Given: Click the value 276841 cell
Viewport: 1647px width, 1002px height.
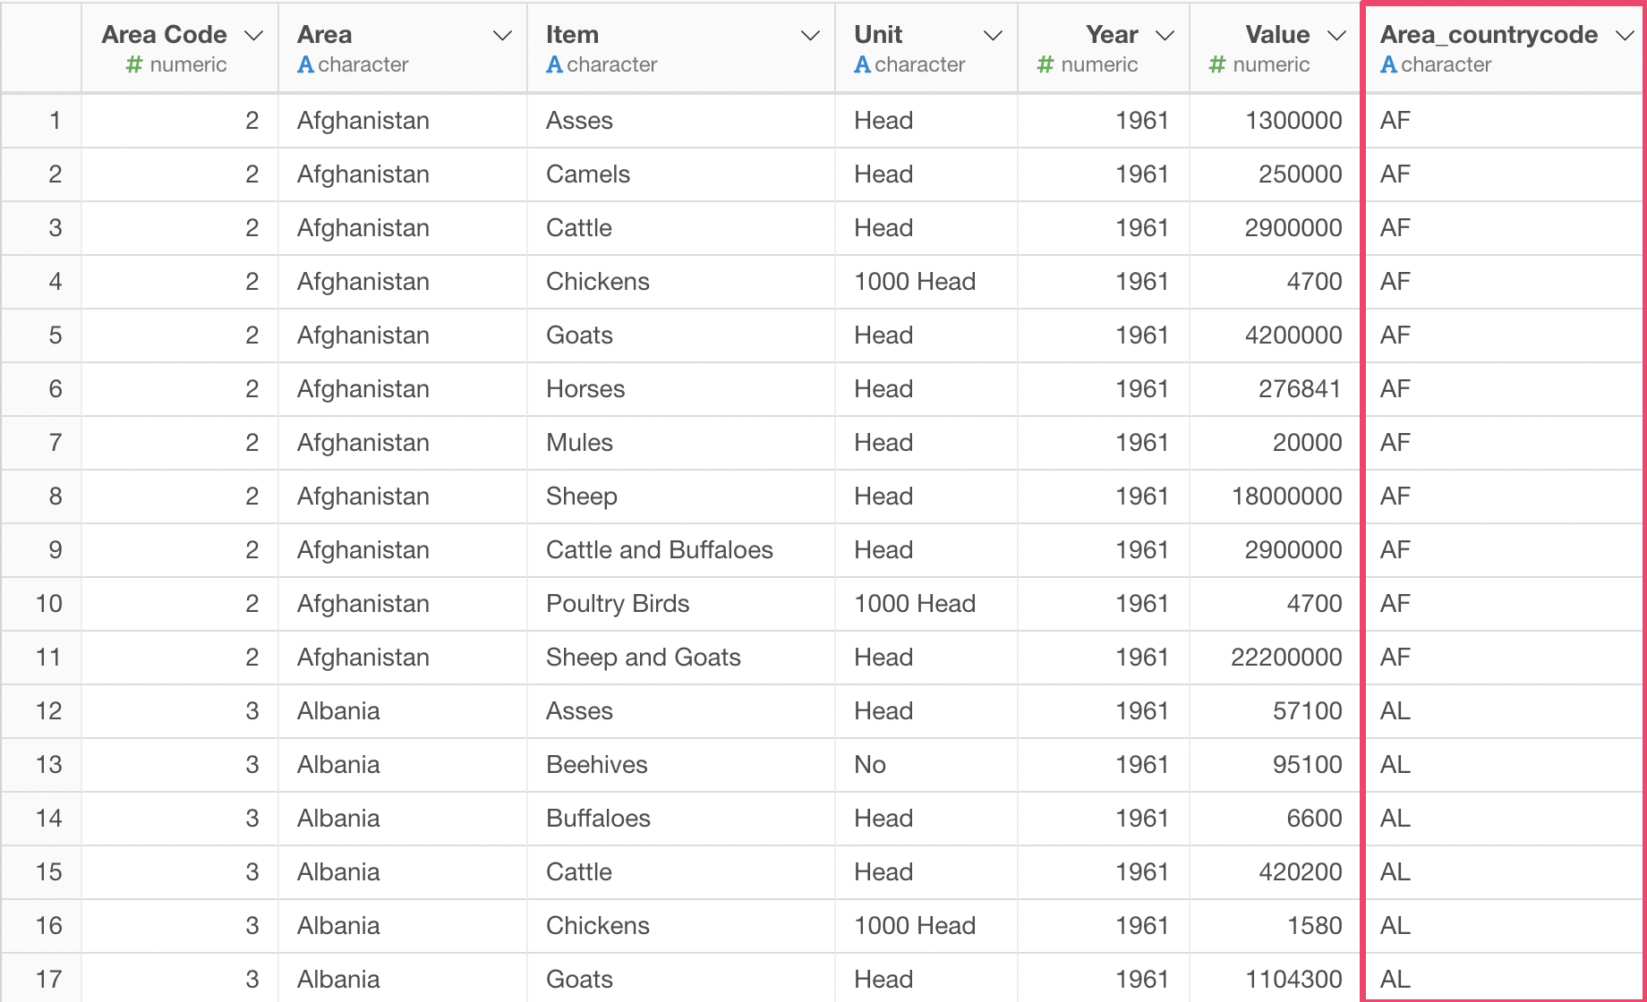Looking at the screenshot, I should 1276,389.
